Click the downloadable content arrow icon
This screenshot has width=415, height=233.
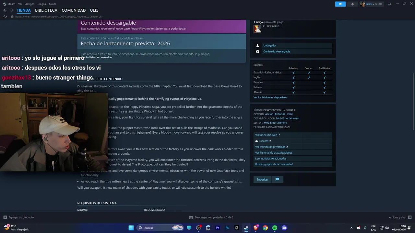(x=258, y=51)
